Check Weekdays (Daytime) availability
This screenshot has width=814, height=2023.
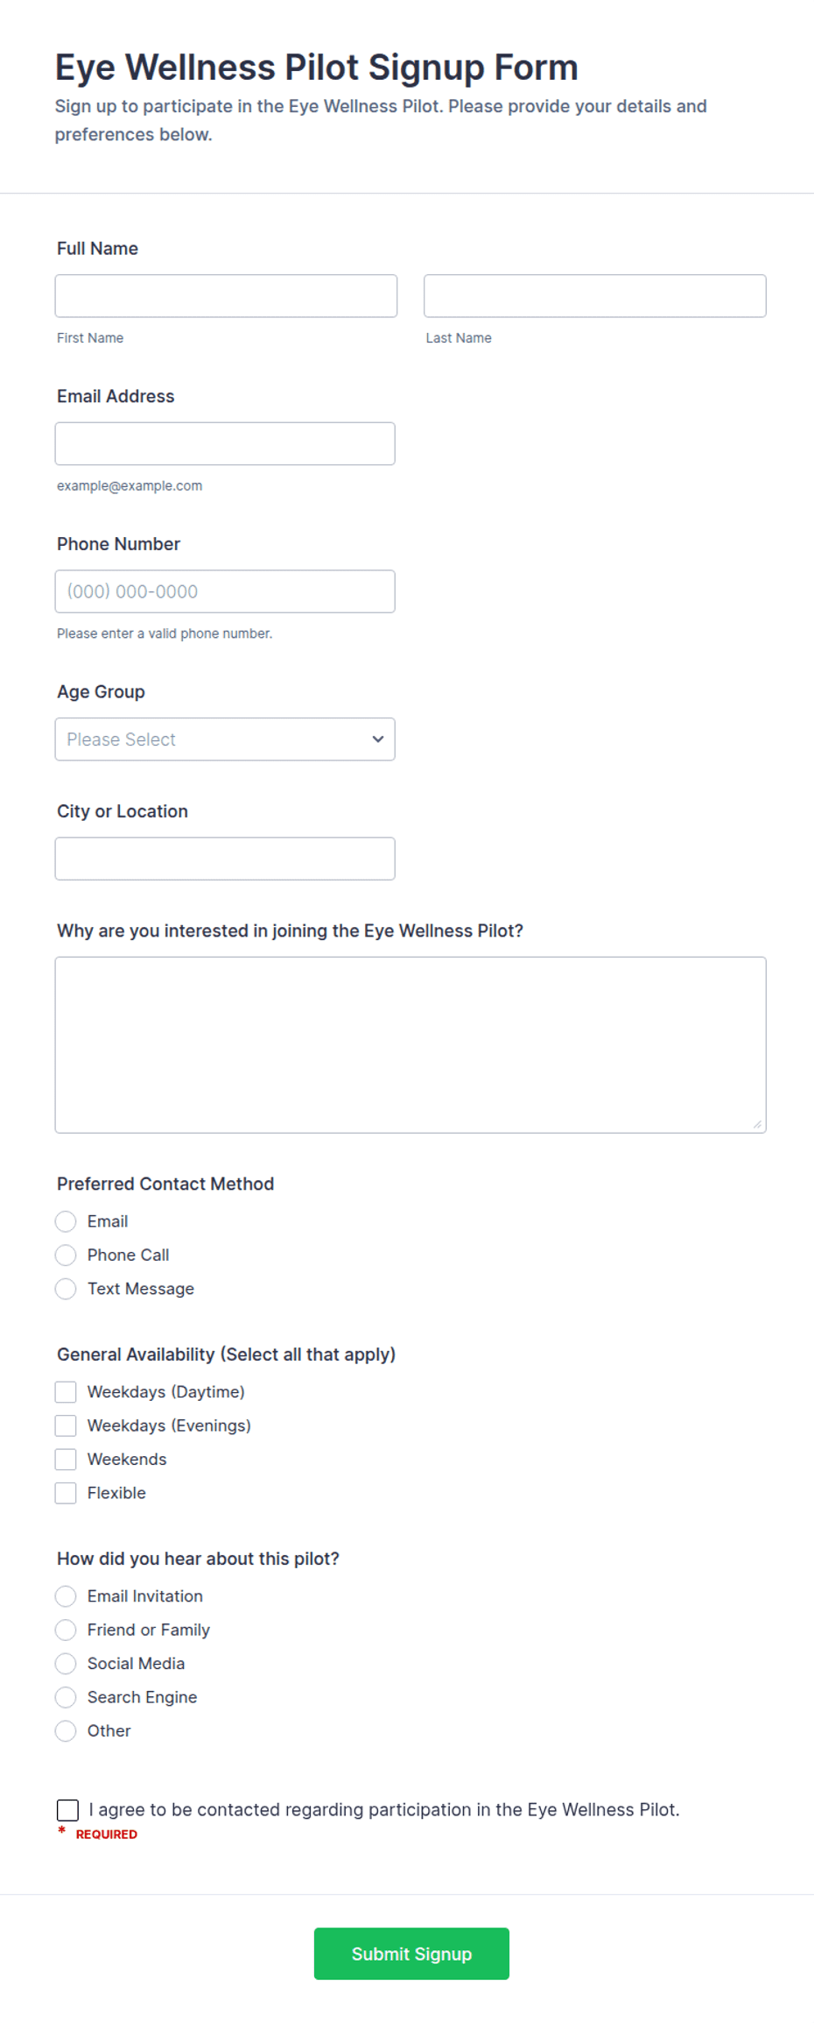click(66, 1392)
